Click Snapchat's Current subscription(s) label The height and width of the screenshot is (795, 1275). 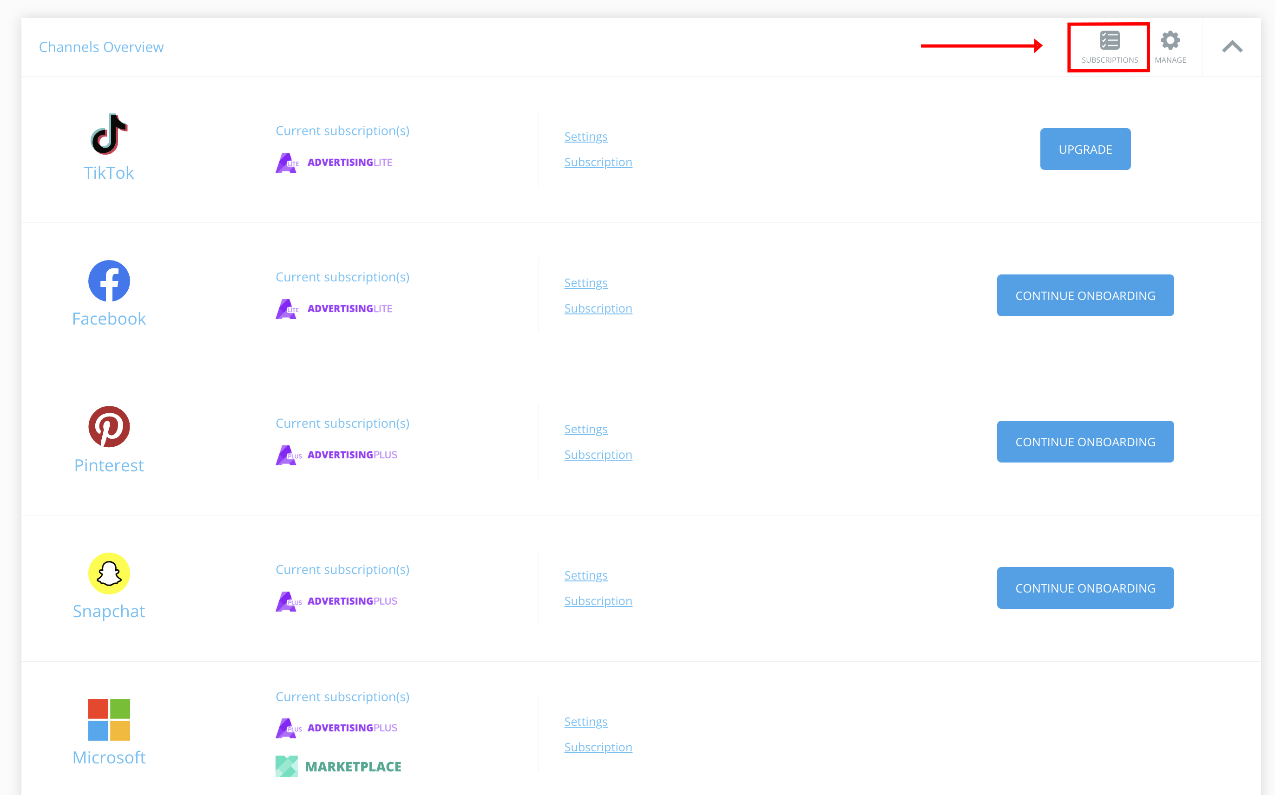pyautogui.click(x=342, y=569)
